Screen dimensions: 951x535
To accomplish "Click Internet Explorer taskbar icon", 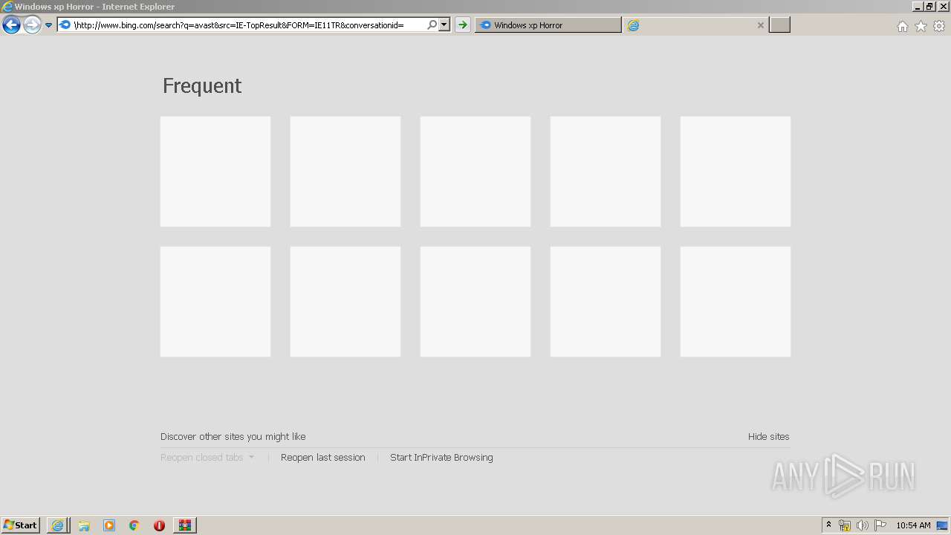I will click(x=57, y=525).
